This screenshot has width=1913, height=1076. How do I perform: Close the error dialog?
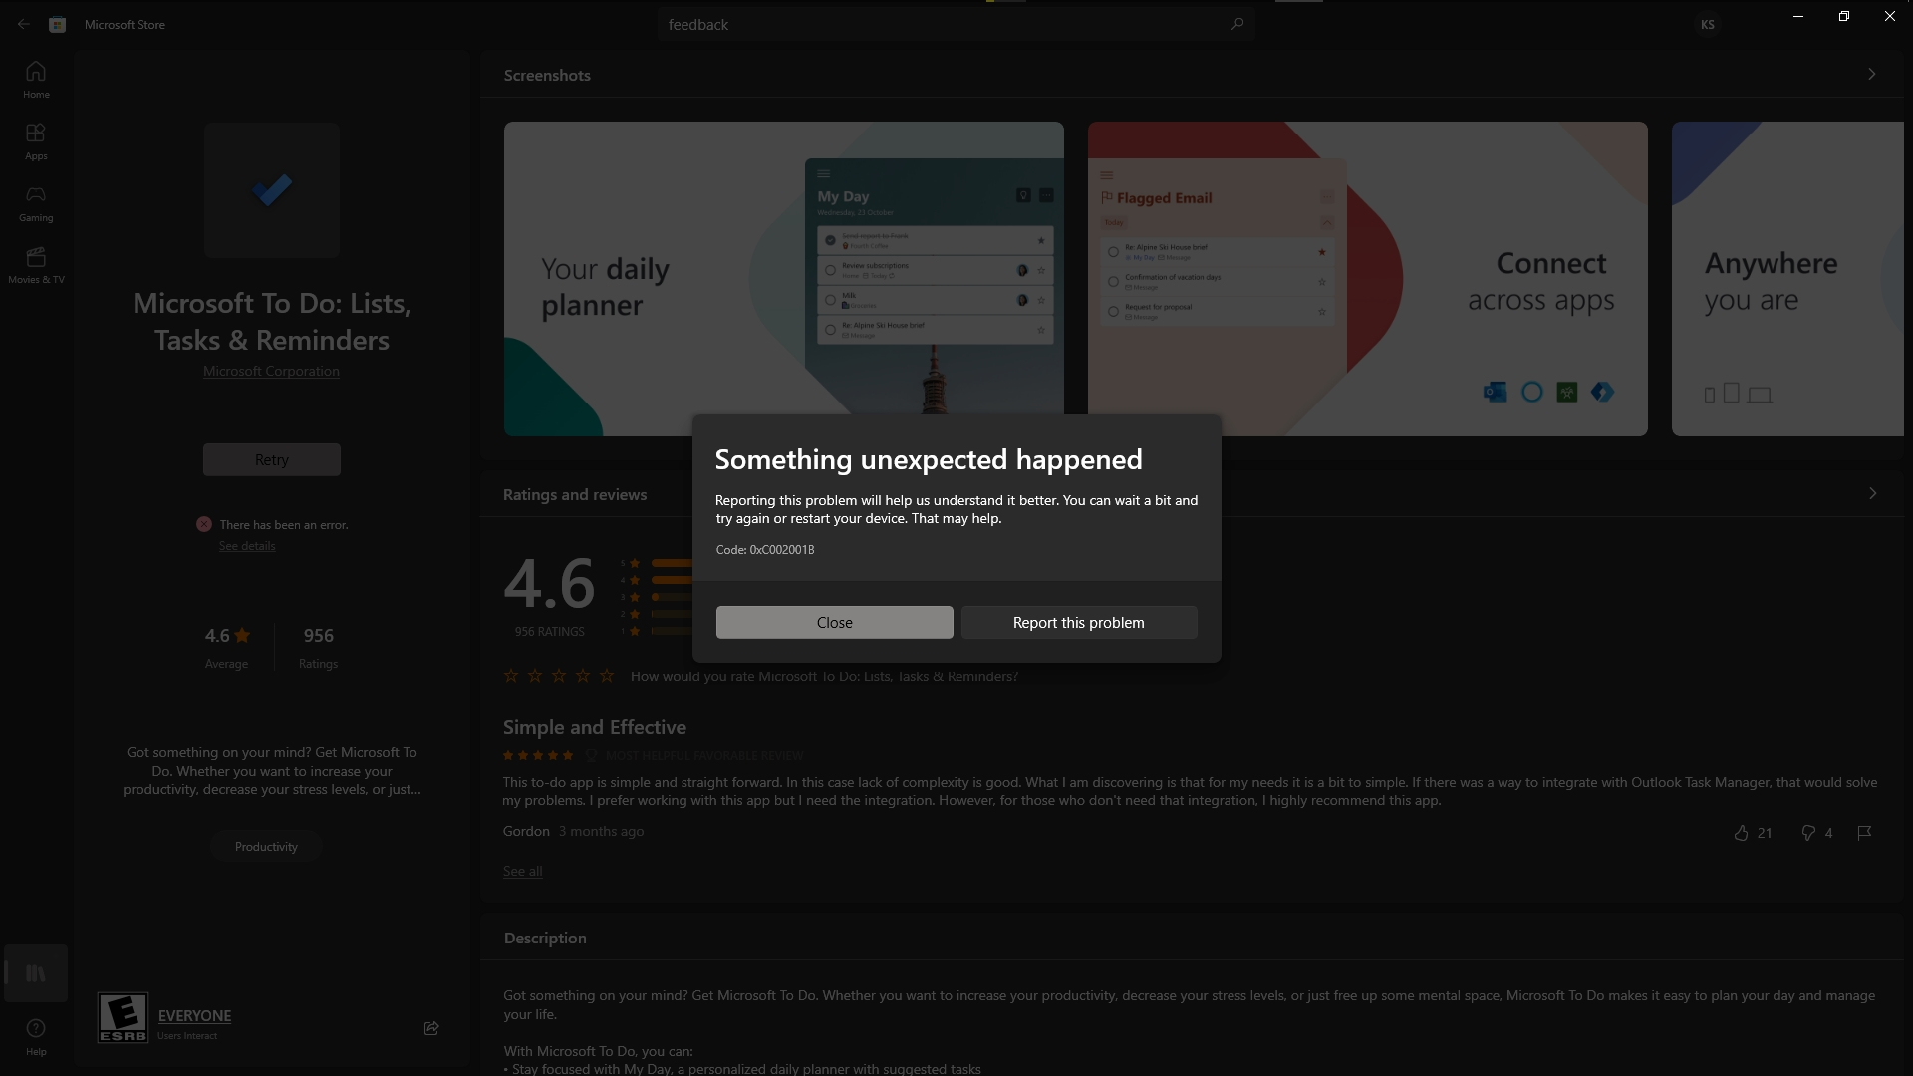click(834, 622)
